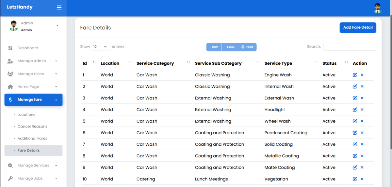Expand the Manage Users menu
Viewport: 392px width, 187px height.
click(x=33, y=74)
